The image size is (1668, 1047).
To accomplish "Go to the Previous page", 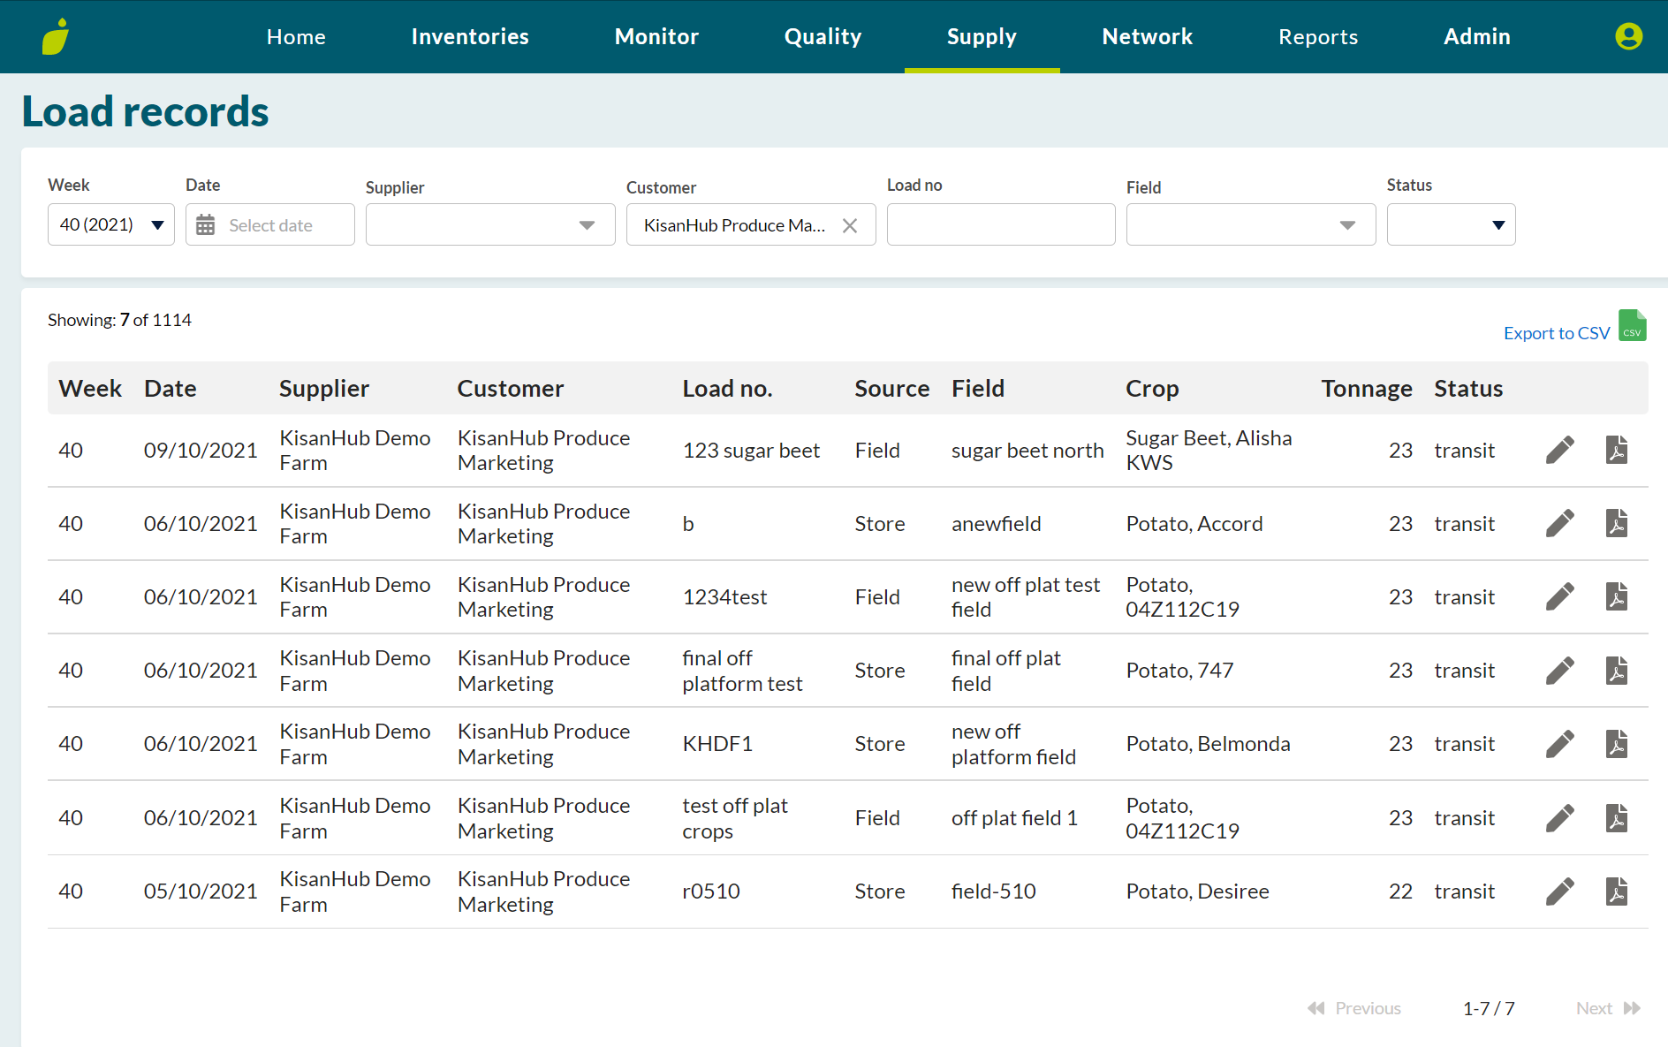I will (x=1354, y=1008).
